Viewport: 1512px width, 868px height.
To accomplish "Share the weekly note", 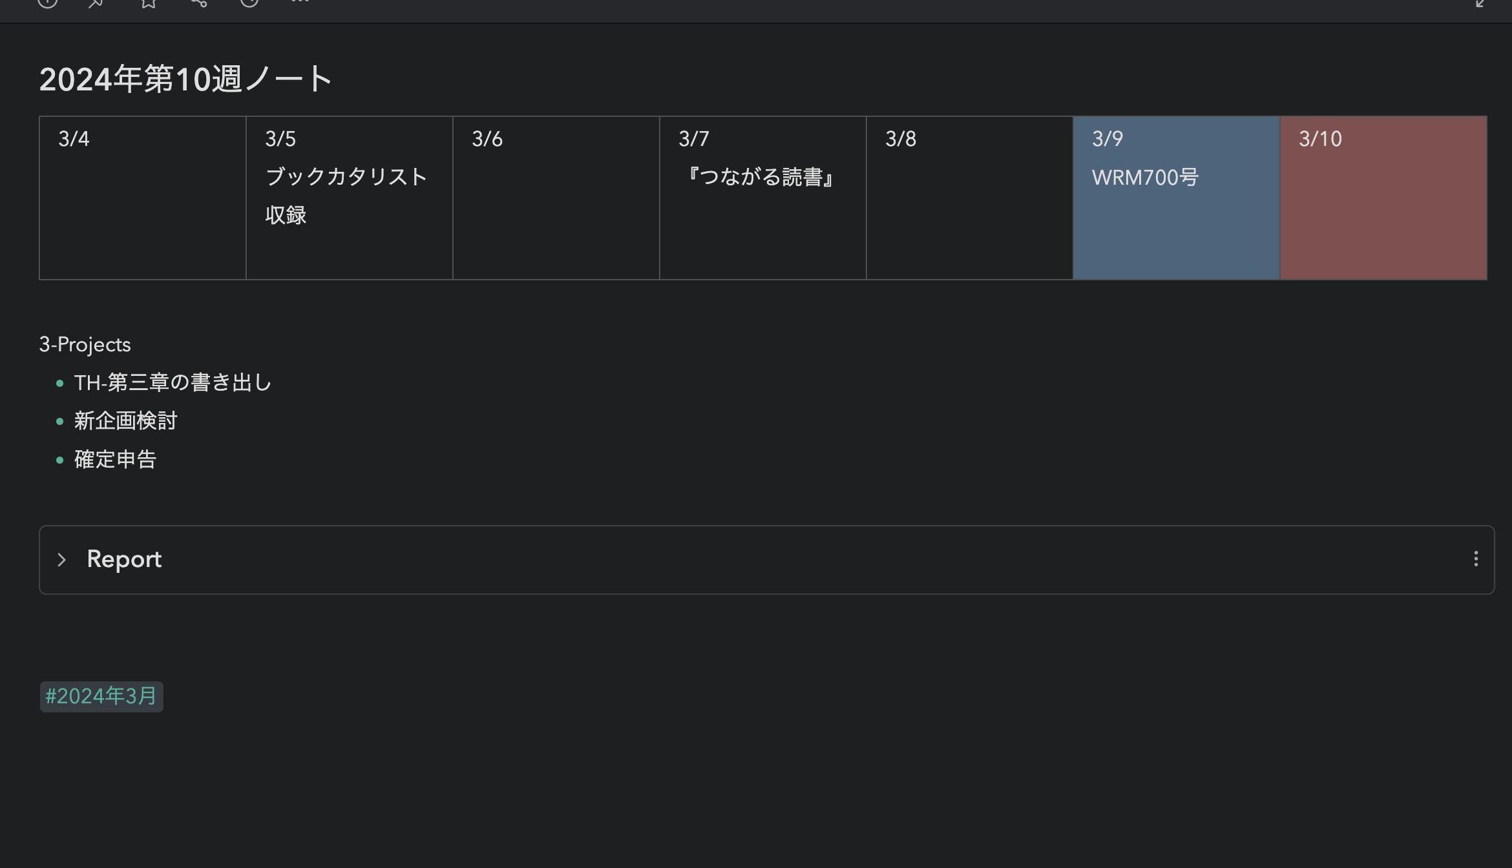I will click(x=198, y=4).
